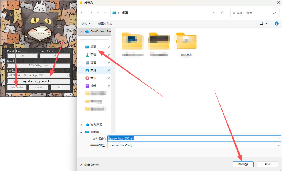Open the 文件名 dropdown arrow
Screen dimensions: 282x171
click(x=279, y=139)
